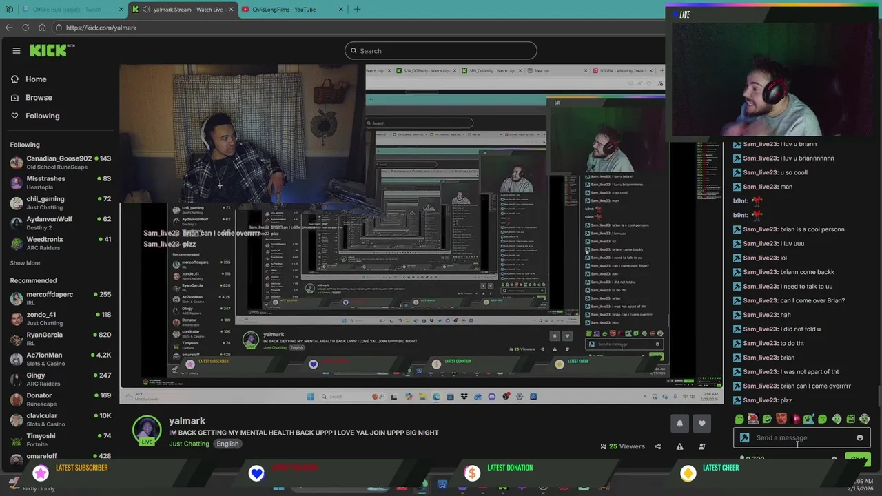The image size is (882, 496).
Task: Toggle the heart follow button
Action: (x=702, y=424)
